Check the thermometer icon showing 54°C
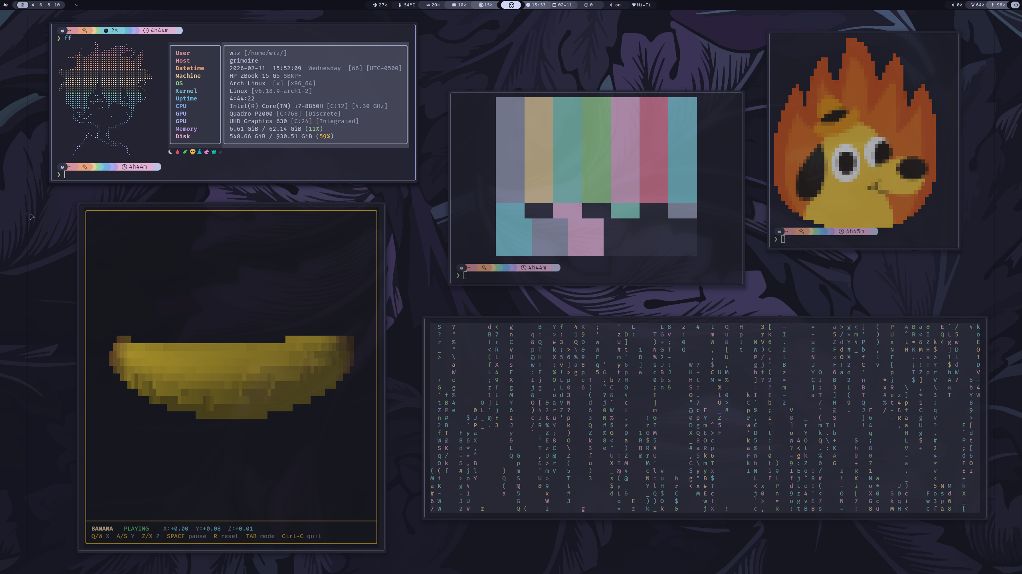 406,5
